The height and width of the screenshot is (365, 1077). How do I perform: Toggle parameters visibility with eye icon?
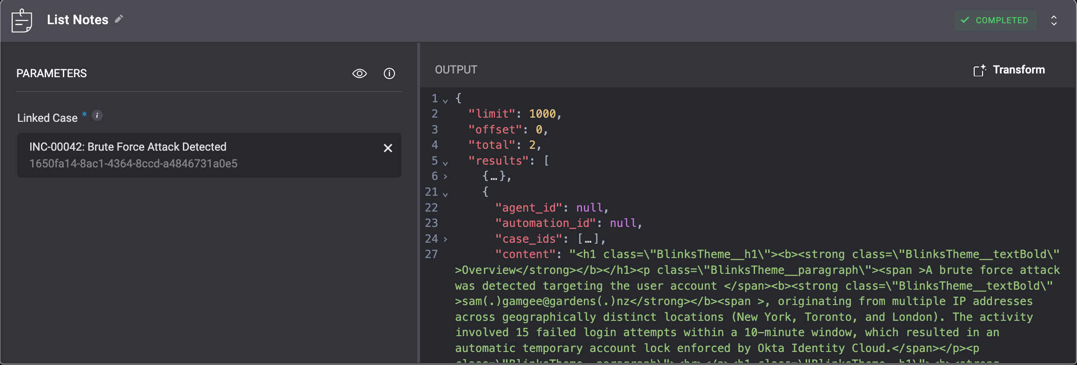coord(360,73)
